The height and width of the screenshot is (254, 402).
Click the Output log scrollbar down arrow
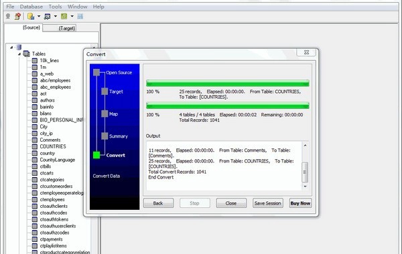click(305, 186)
